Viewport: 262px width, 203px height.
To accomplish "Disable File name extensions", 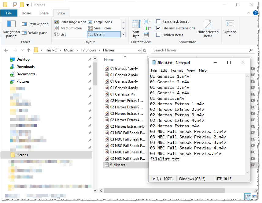I will tap(158, 28).
